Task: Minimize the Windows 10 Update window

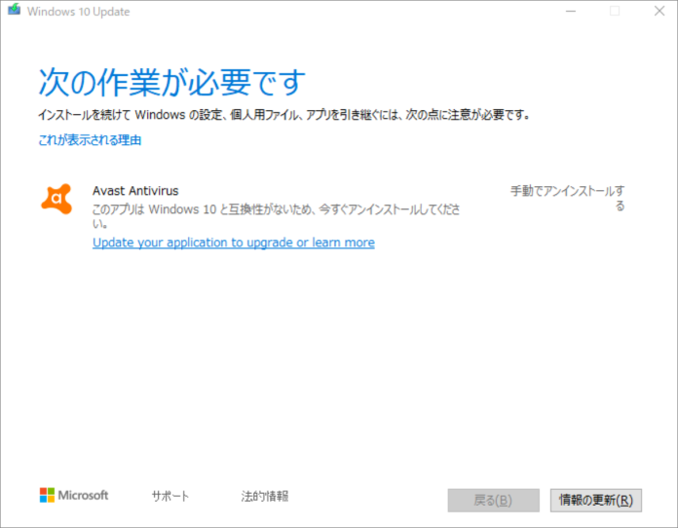Action: pyautogui.click(x=570, y=12)
